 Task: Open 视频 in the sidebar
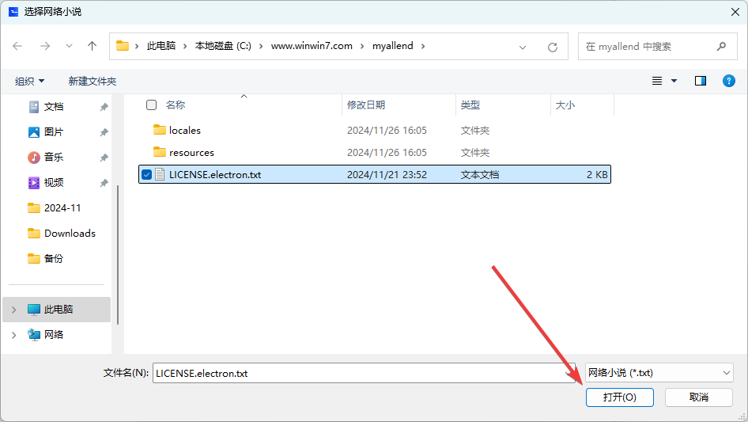point(54,183)
